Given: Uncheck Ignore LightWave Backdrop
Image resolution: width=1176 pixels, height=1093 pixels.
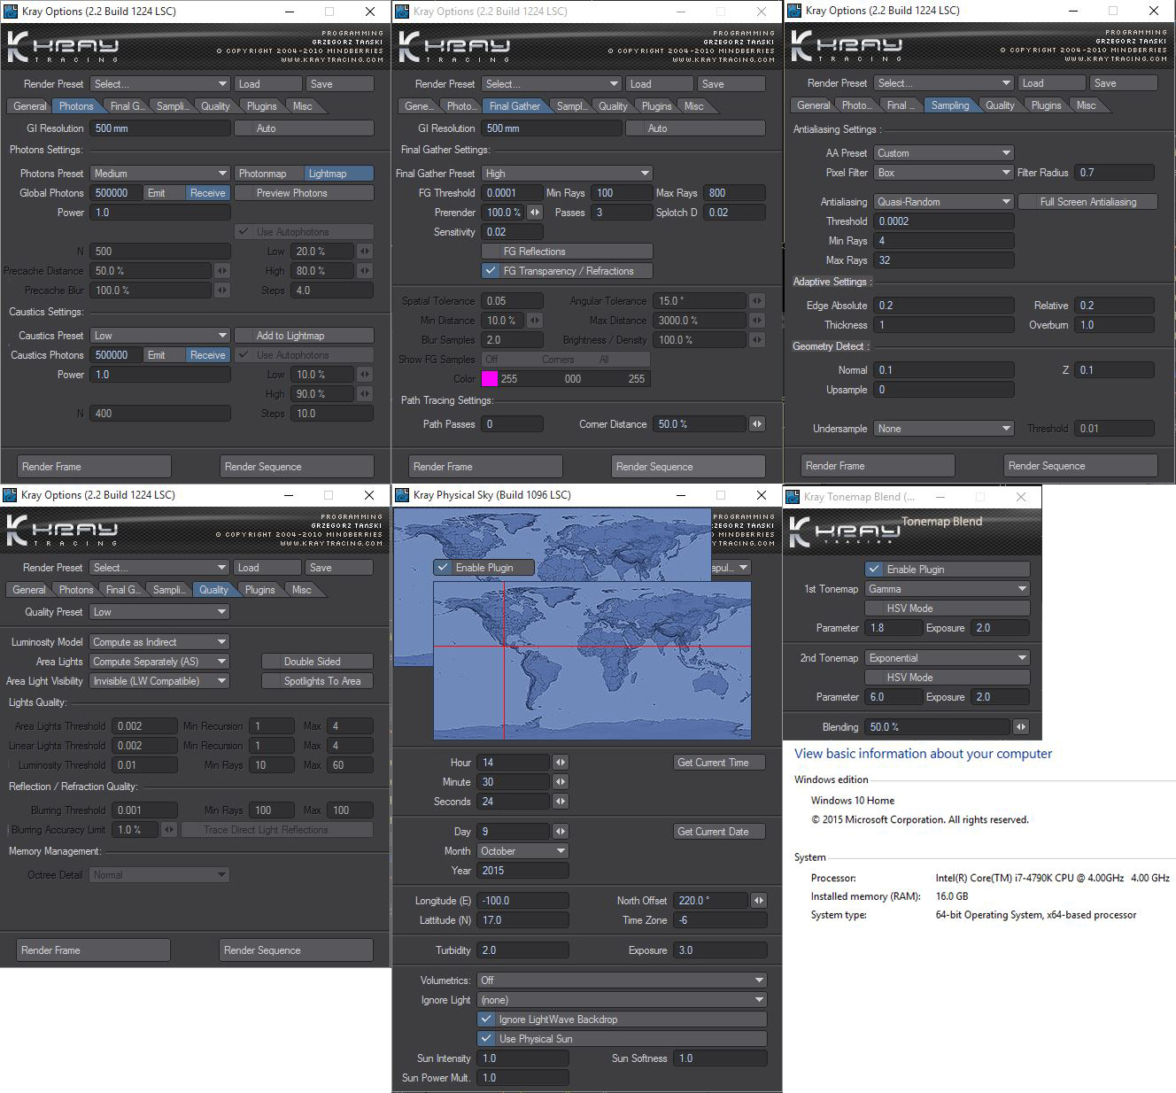Looking at the screenshot, I should pyautogui.click(x=486, y=1019).
